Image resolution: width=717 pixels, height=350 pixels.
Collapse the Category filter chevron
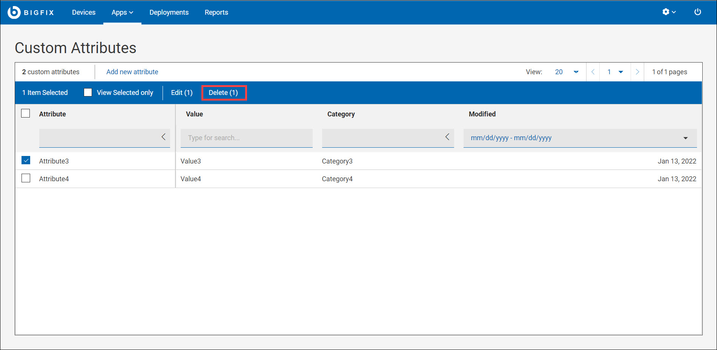pyautogui.click(x=447, y=137)
